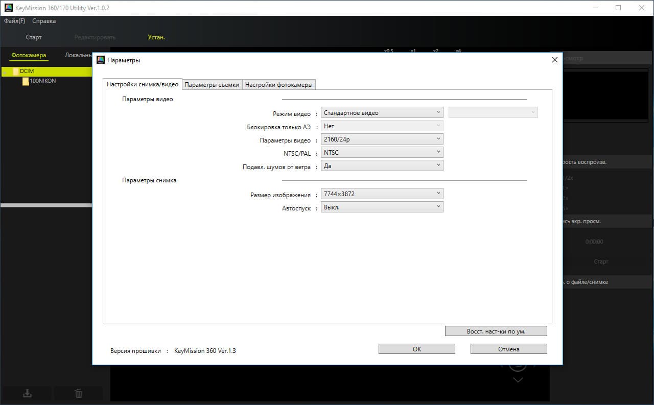
Task: Click the OK button
Action: tap(417, 349)
